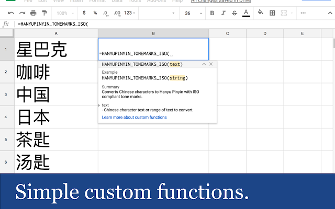This screenshot has height=209, width=335.
Task: Open the font family dropdown
Action: pyautogui.click(x=159, y=13)
